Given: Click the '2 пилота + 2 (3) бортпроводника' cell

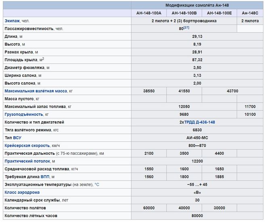Looking at the screenshot, I should [x=184, y=21].
